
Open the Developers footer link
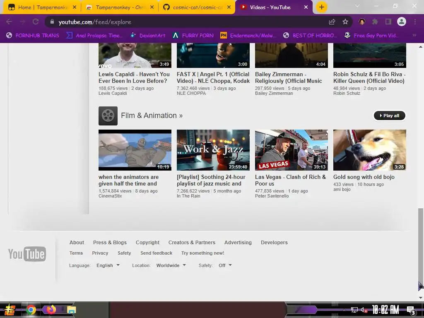[x=274, y=243]
